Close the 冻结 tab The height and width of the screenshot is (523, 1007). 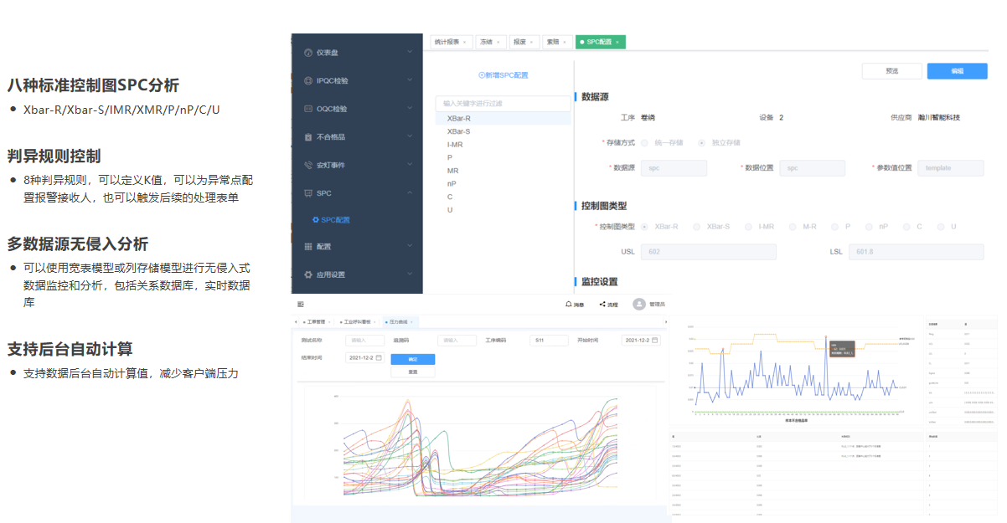click(498, 42)
